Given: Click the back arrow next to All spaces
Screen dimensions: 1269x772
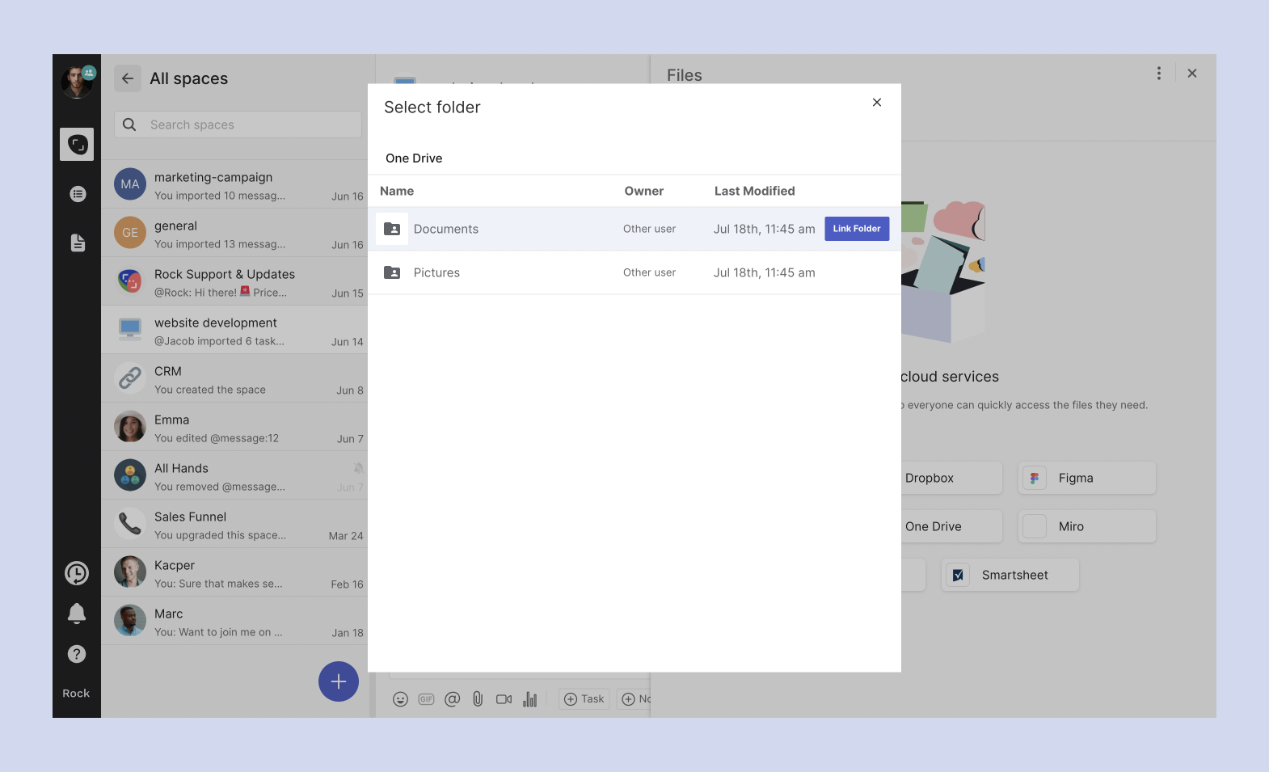Looking at the screenshot, I should [128, 78].
